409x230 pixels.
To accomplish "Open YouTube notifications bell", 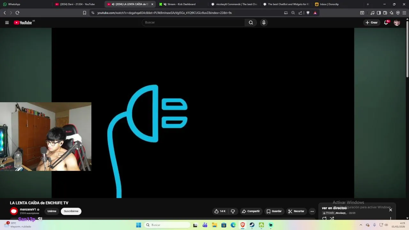I will click(x=386, y=22).
